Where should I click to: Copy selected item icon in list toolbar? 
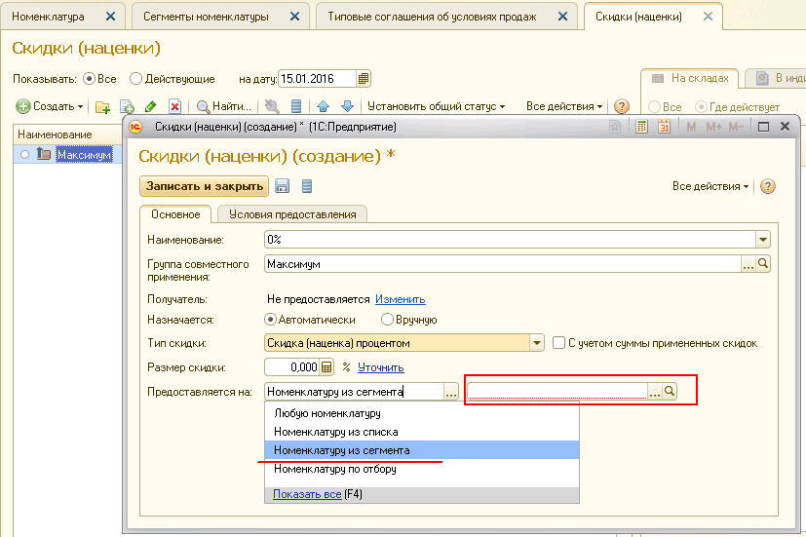click(x=127, y=107)
